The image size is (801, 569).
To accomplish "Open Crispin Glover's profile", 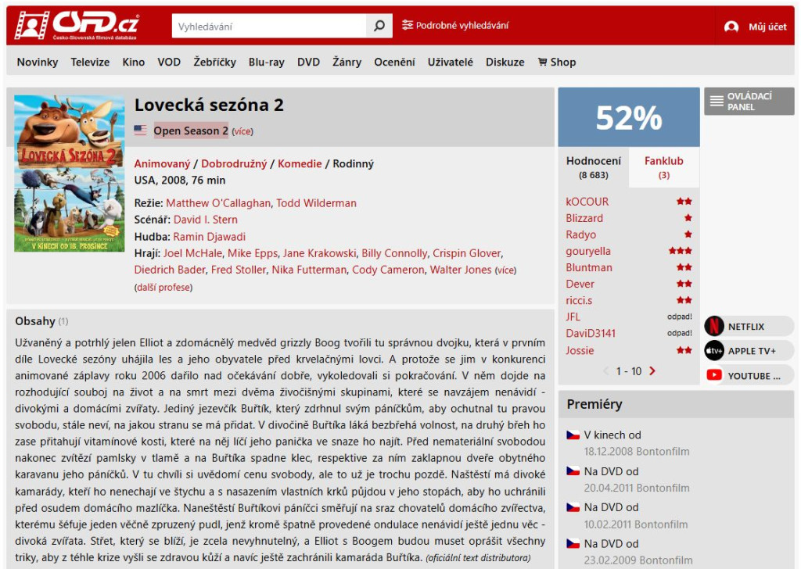I will click(466, 253).
